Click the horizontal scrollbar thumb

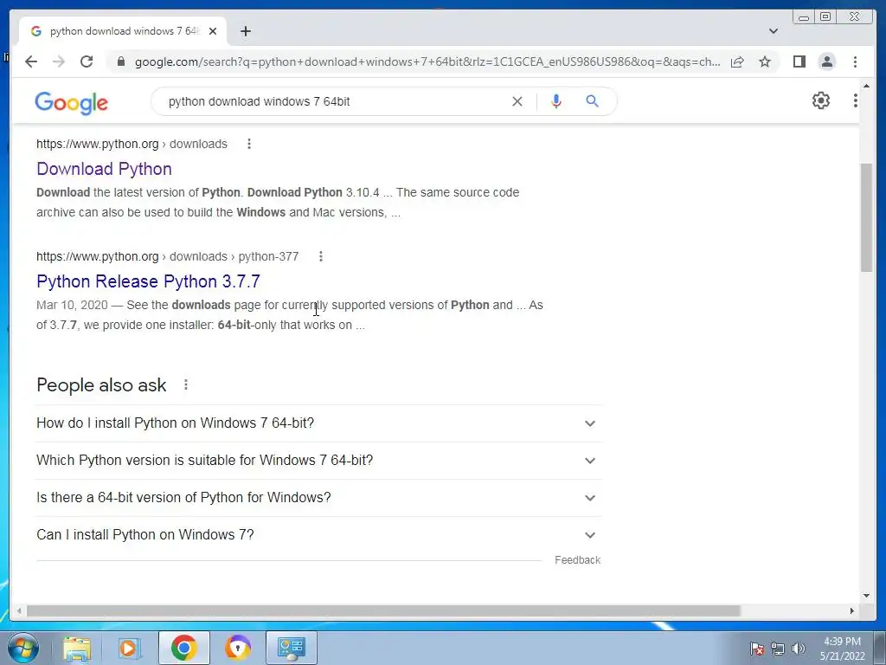[383, 610]
